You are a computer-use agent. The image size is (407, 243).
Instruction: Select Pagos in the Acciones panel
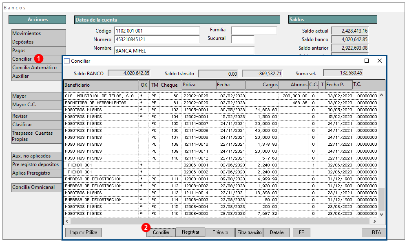point(38,50)
